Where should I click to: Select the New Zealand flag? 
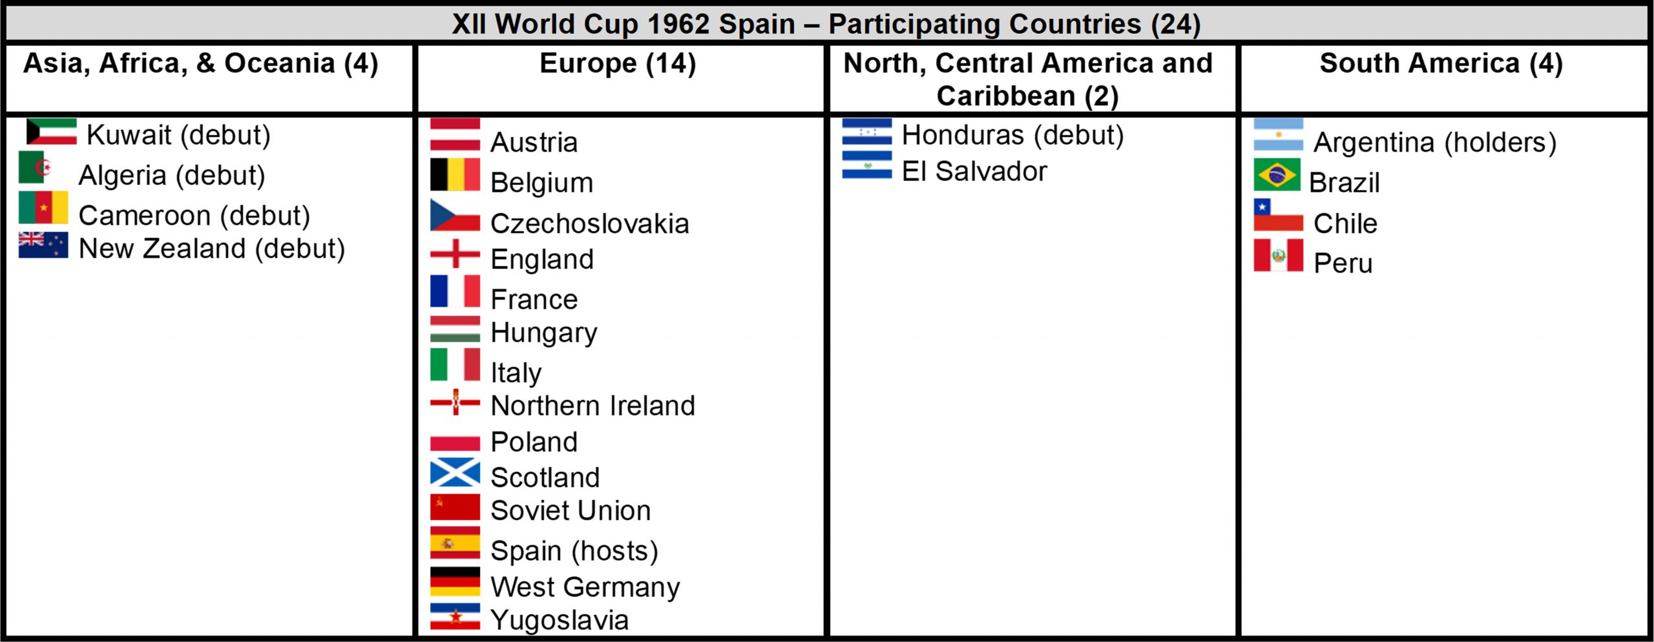[43, 245]
